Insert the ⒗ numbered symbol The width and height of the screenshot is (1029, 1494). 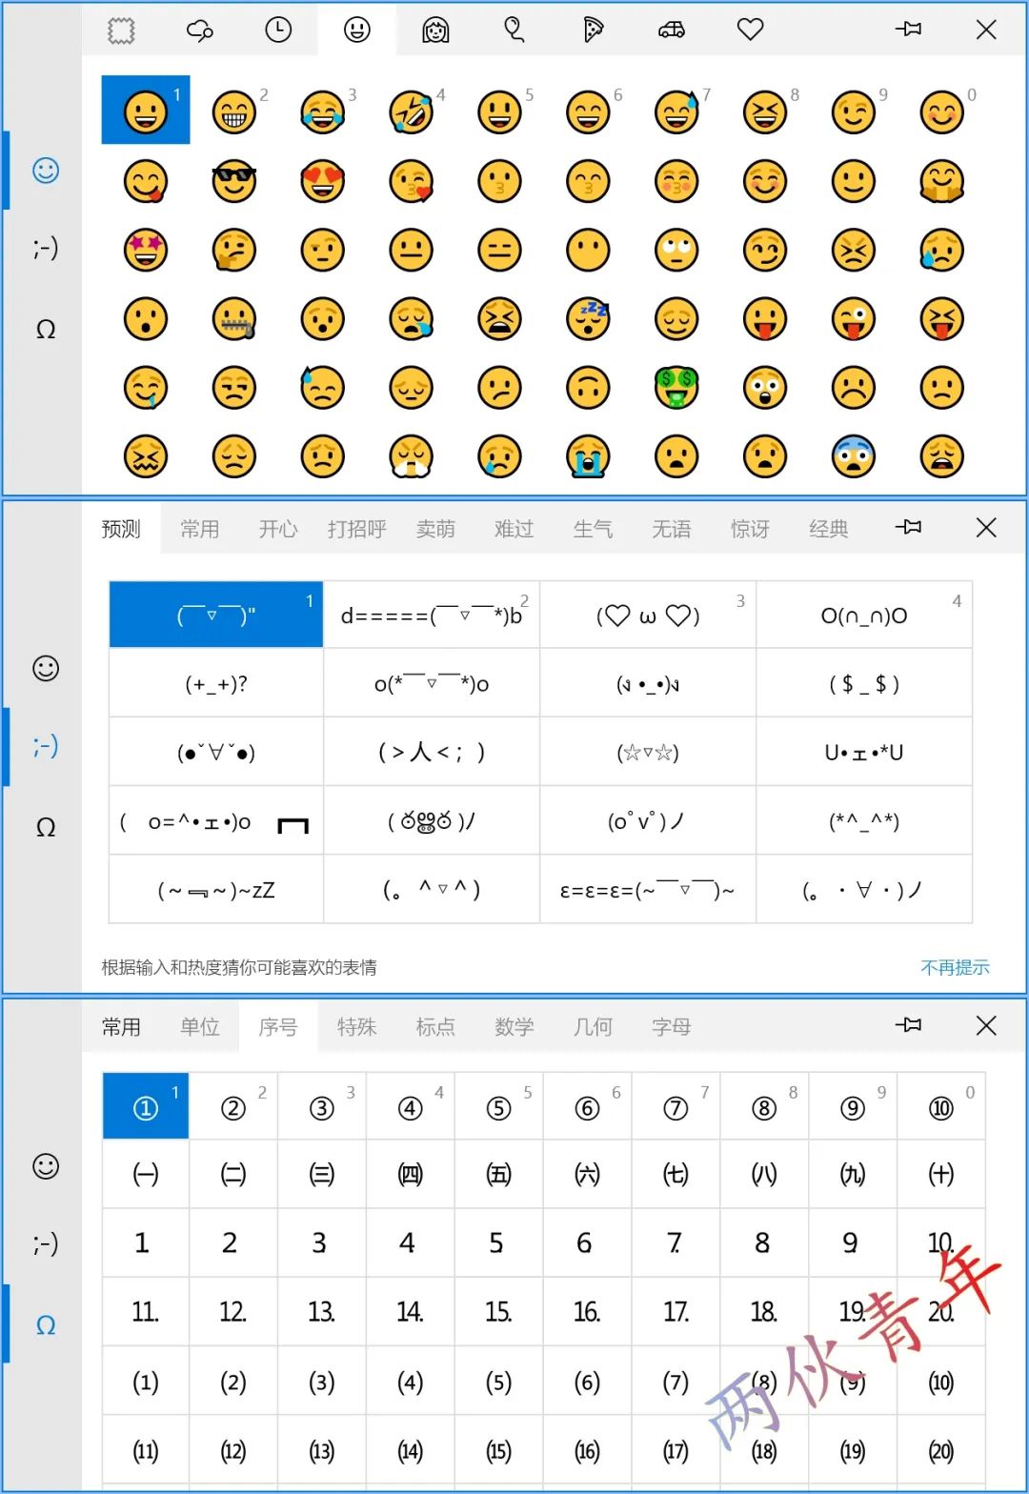(x=588, y=1313)
